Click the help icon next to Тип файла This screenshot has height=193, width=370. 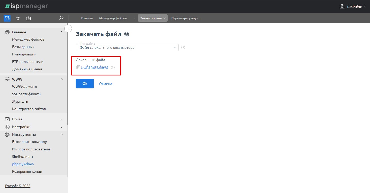tap(183, 47)
